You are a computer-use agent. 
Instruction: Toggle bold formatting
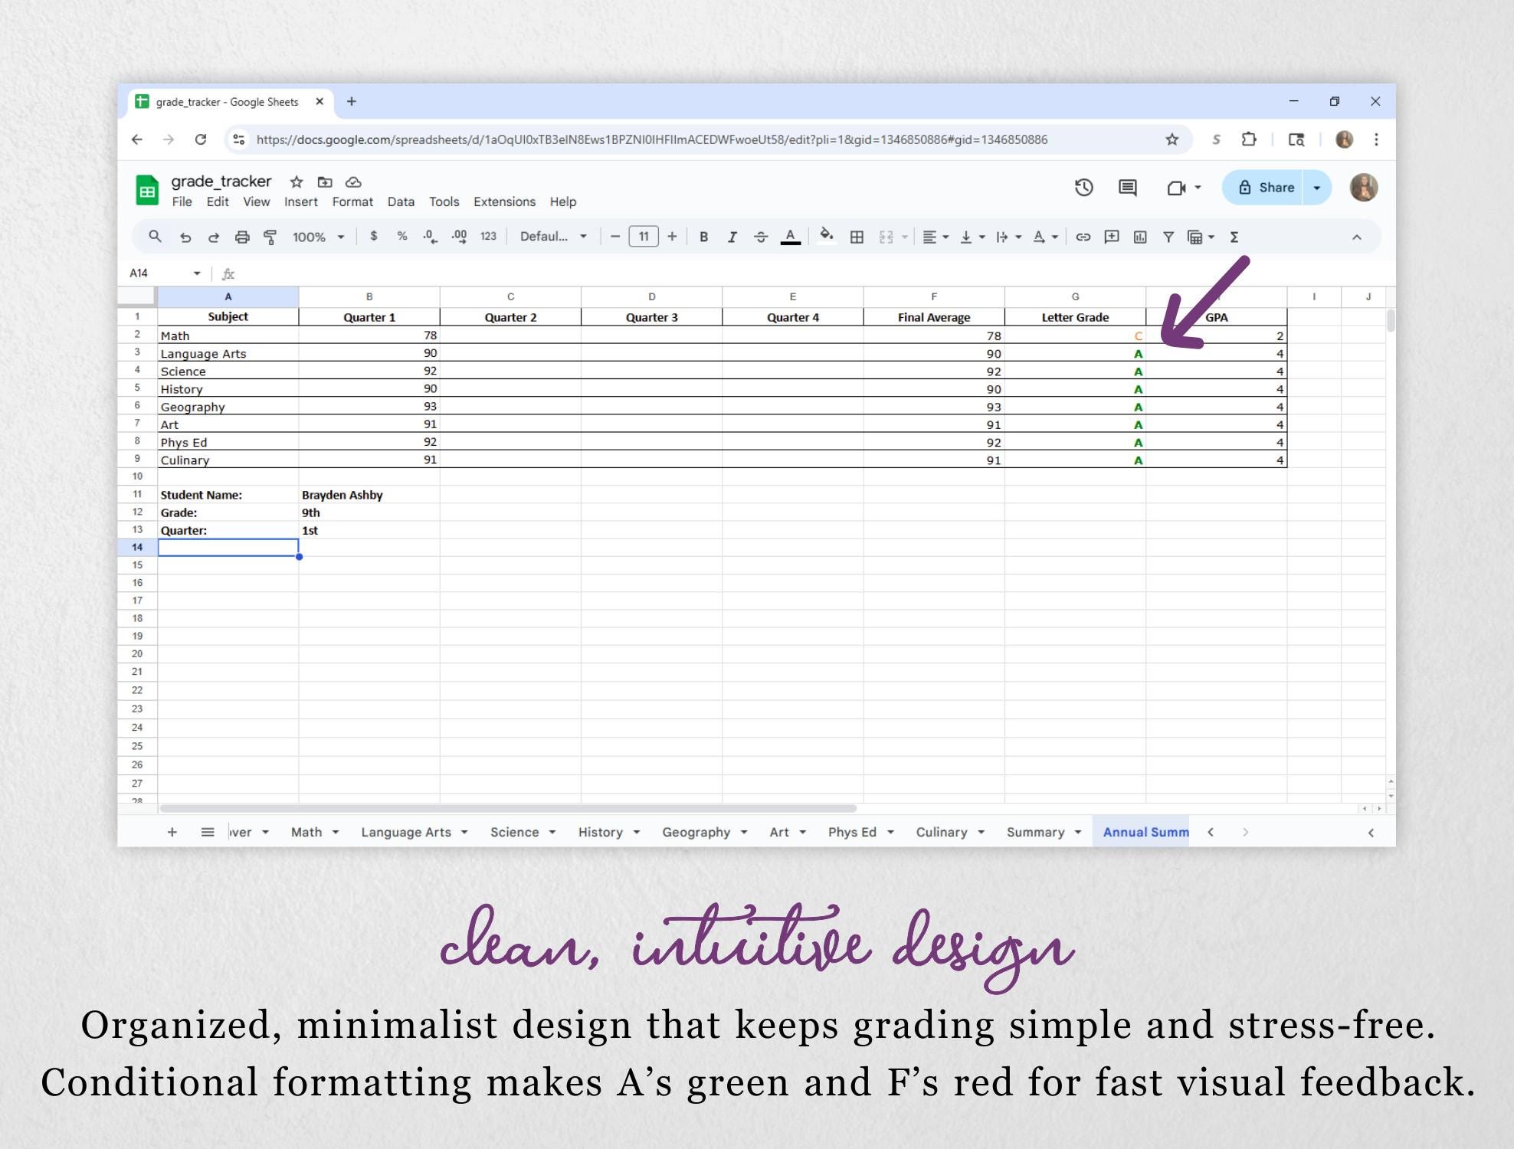(703, 237)
